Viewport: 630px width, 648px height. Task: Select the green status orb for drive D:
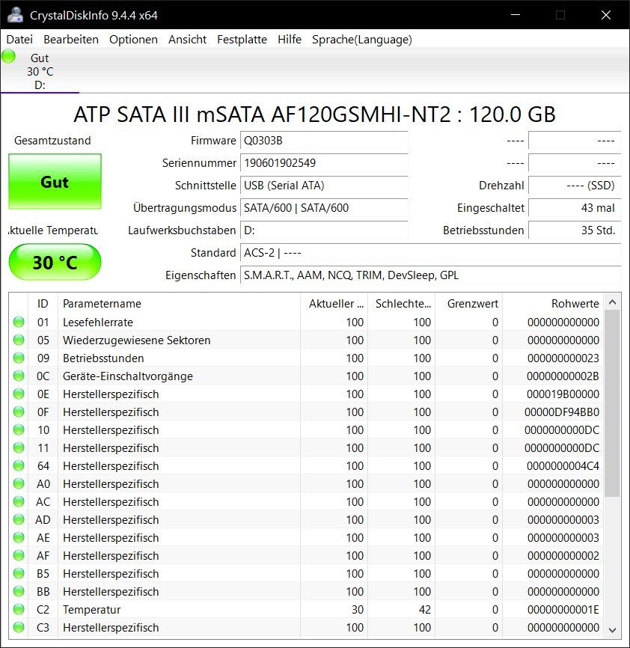pyautogui.click(x=8, y=57)
